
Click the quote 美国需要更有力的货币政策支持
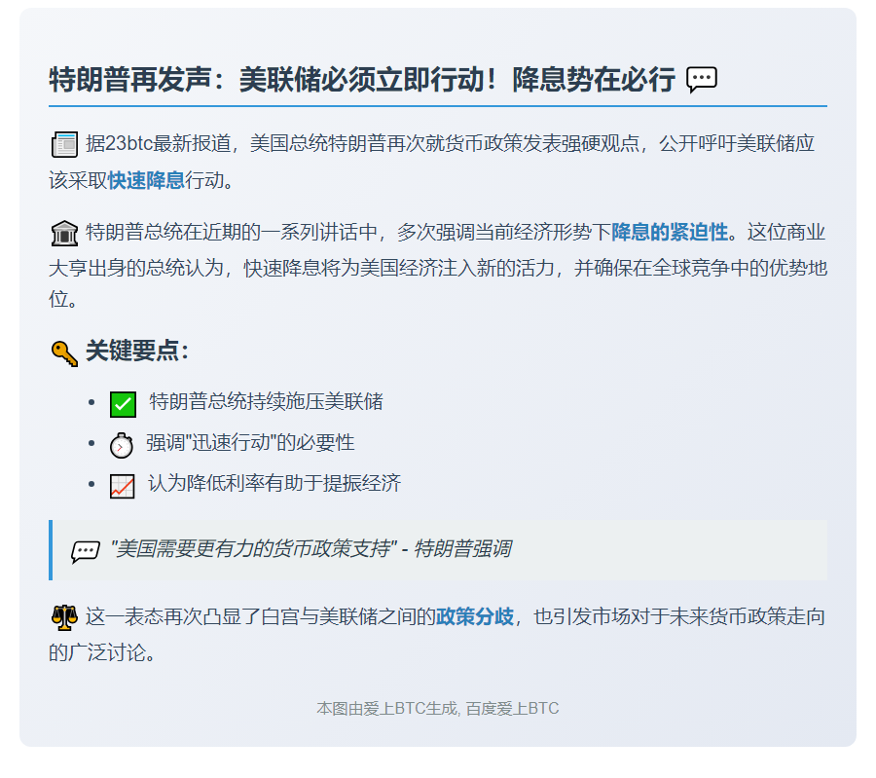[x=253, y=549]
